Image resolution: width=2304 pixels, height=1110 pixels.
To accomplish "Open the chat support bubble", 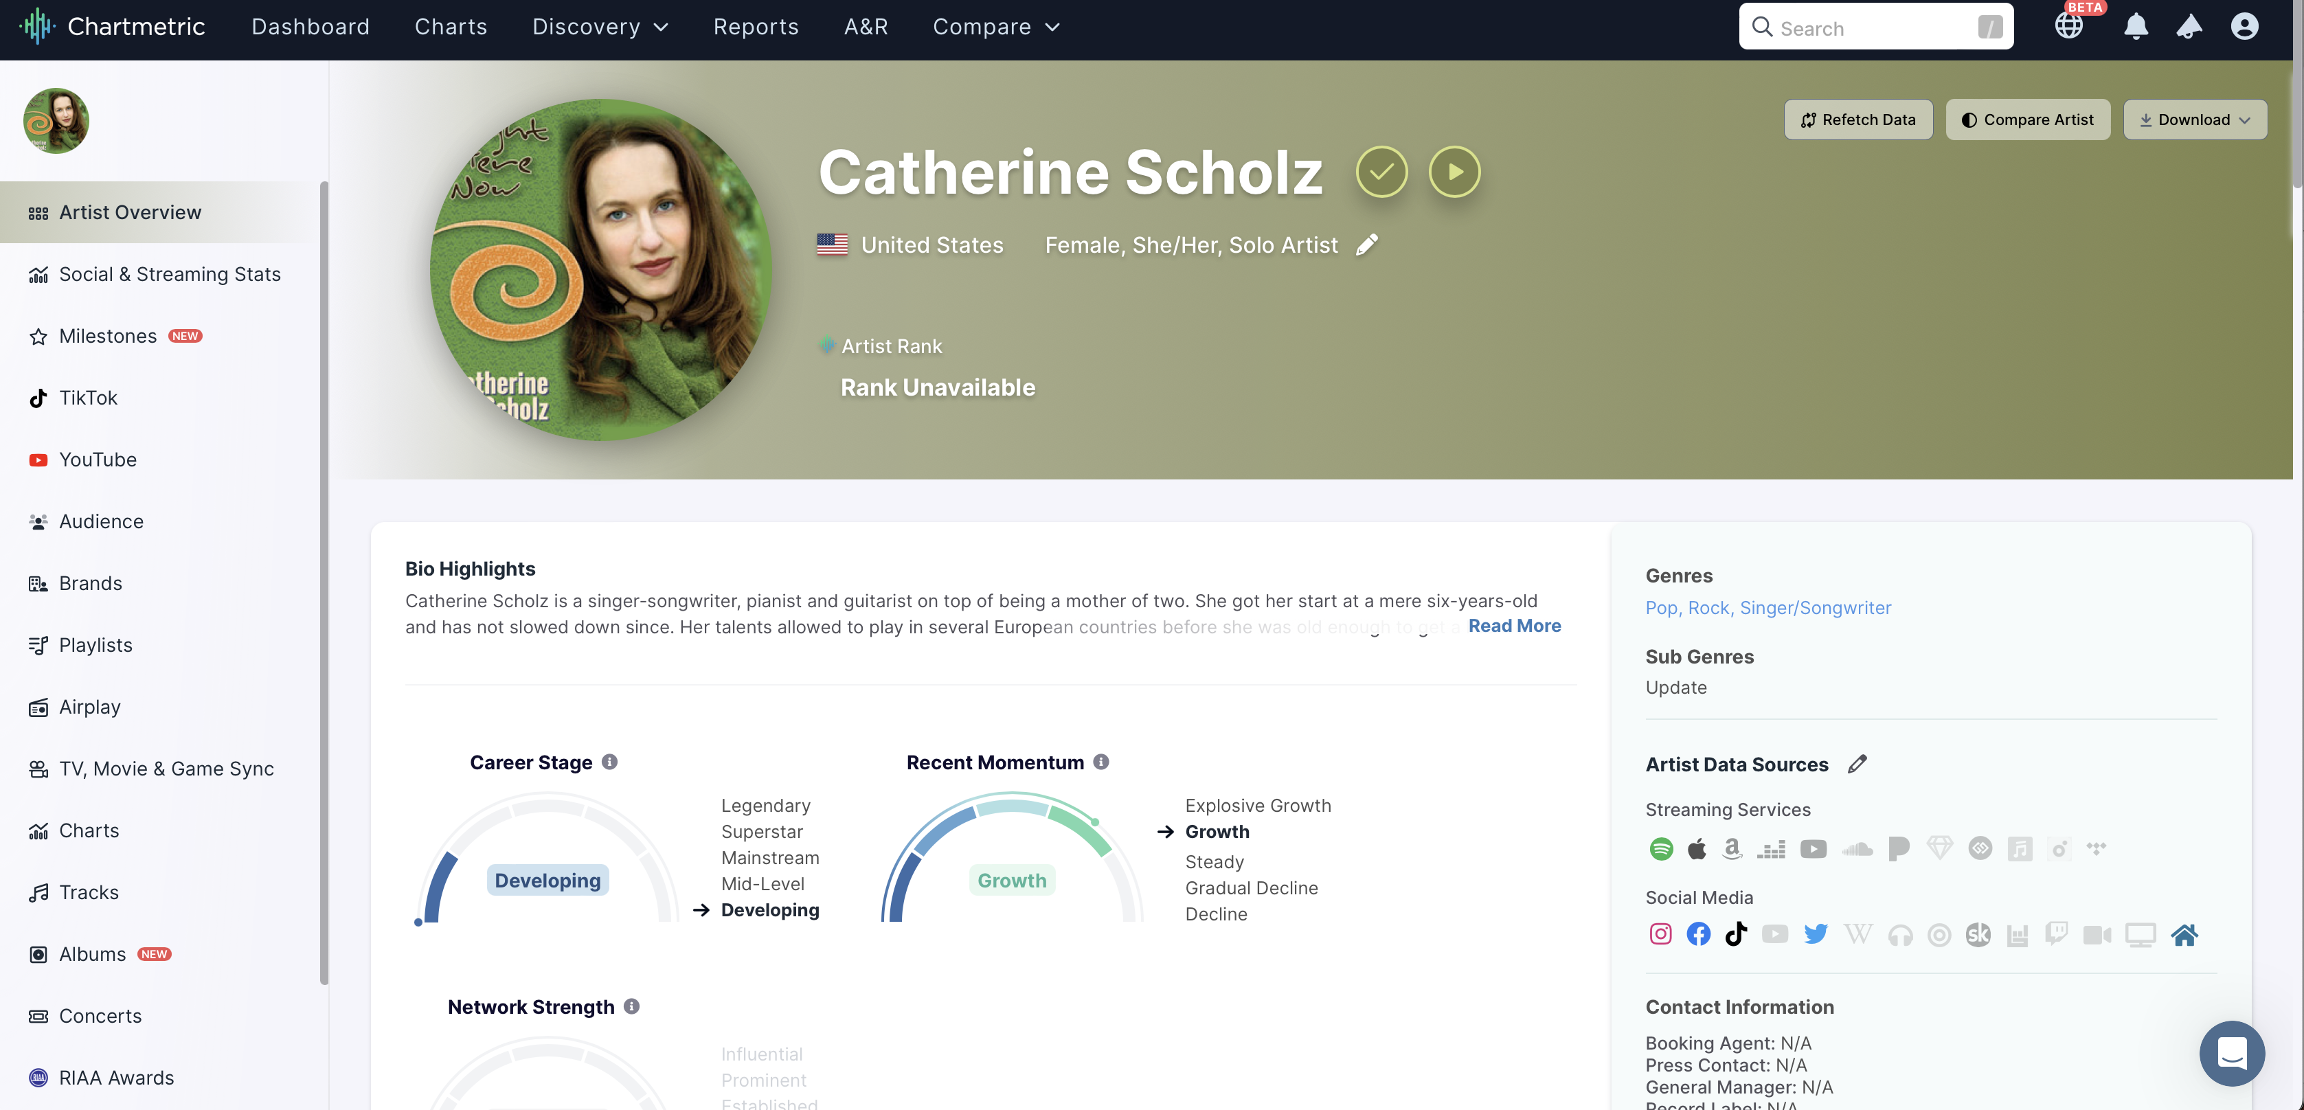I will 2232,1053.
